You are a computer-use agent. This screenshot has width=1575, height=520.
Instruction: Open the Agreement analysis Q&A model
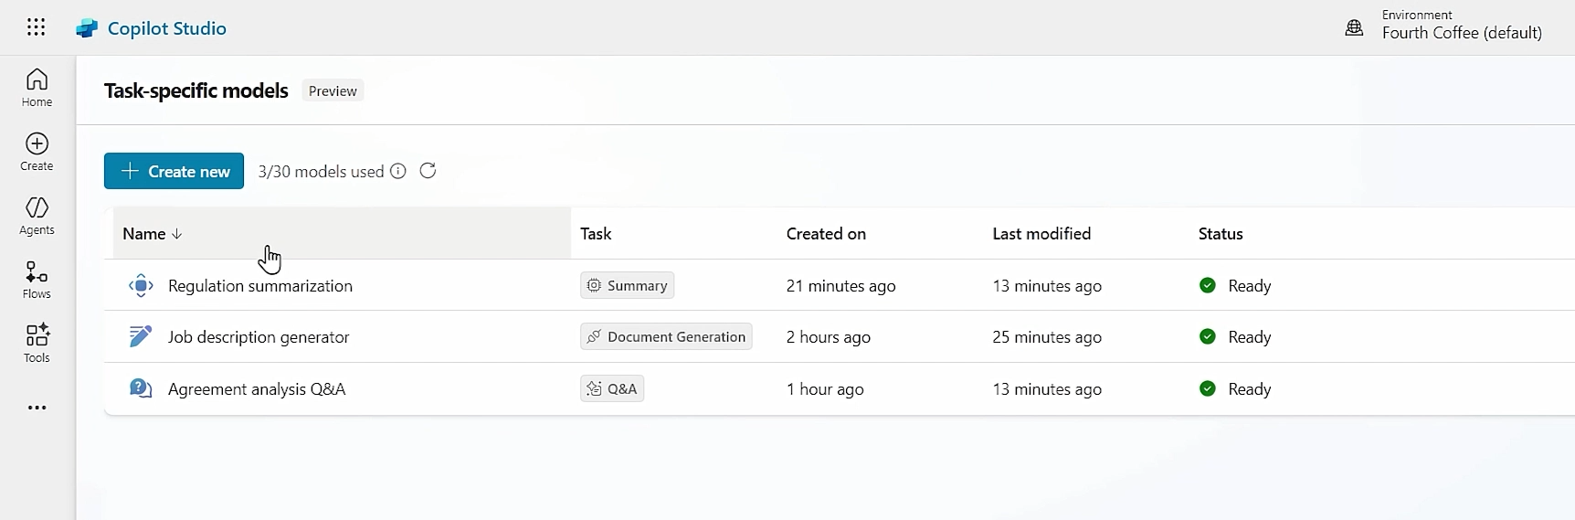tap(257, 388)
